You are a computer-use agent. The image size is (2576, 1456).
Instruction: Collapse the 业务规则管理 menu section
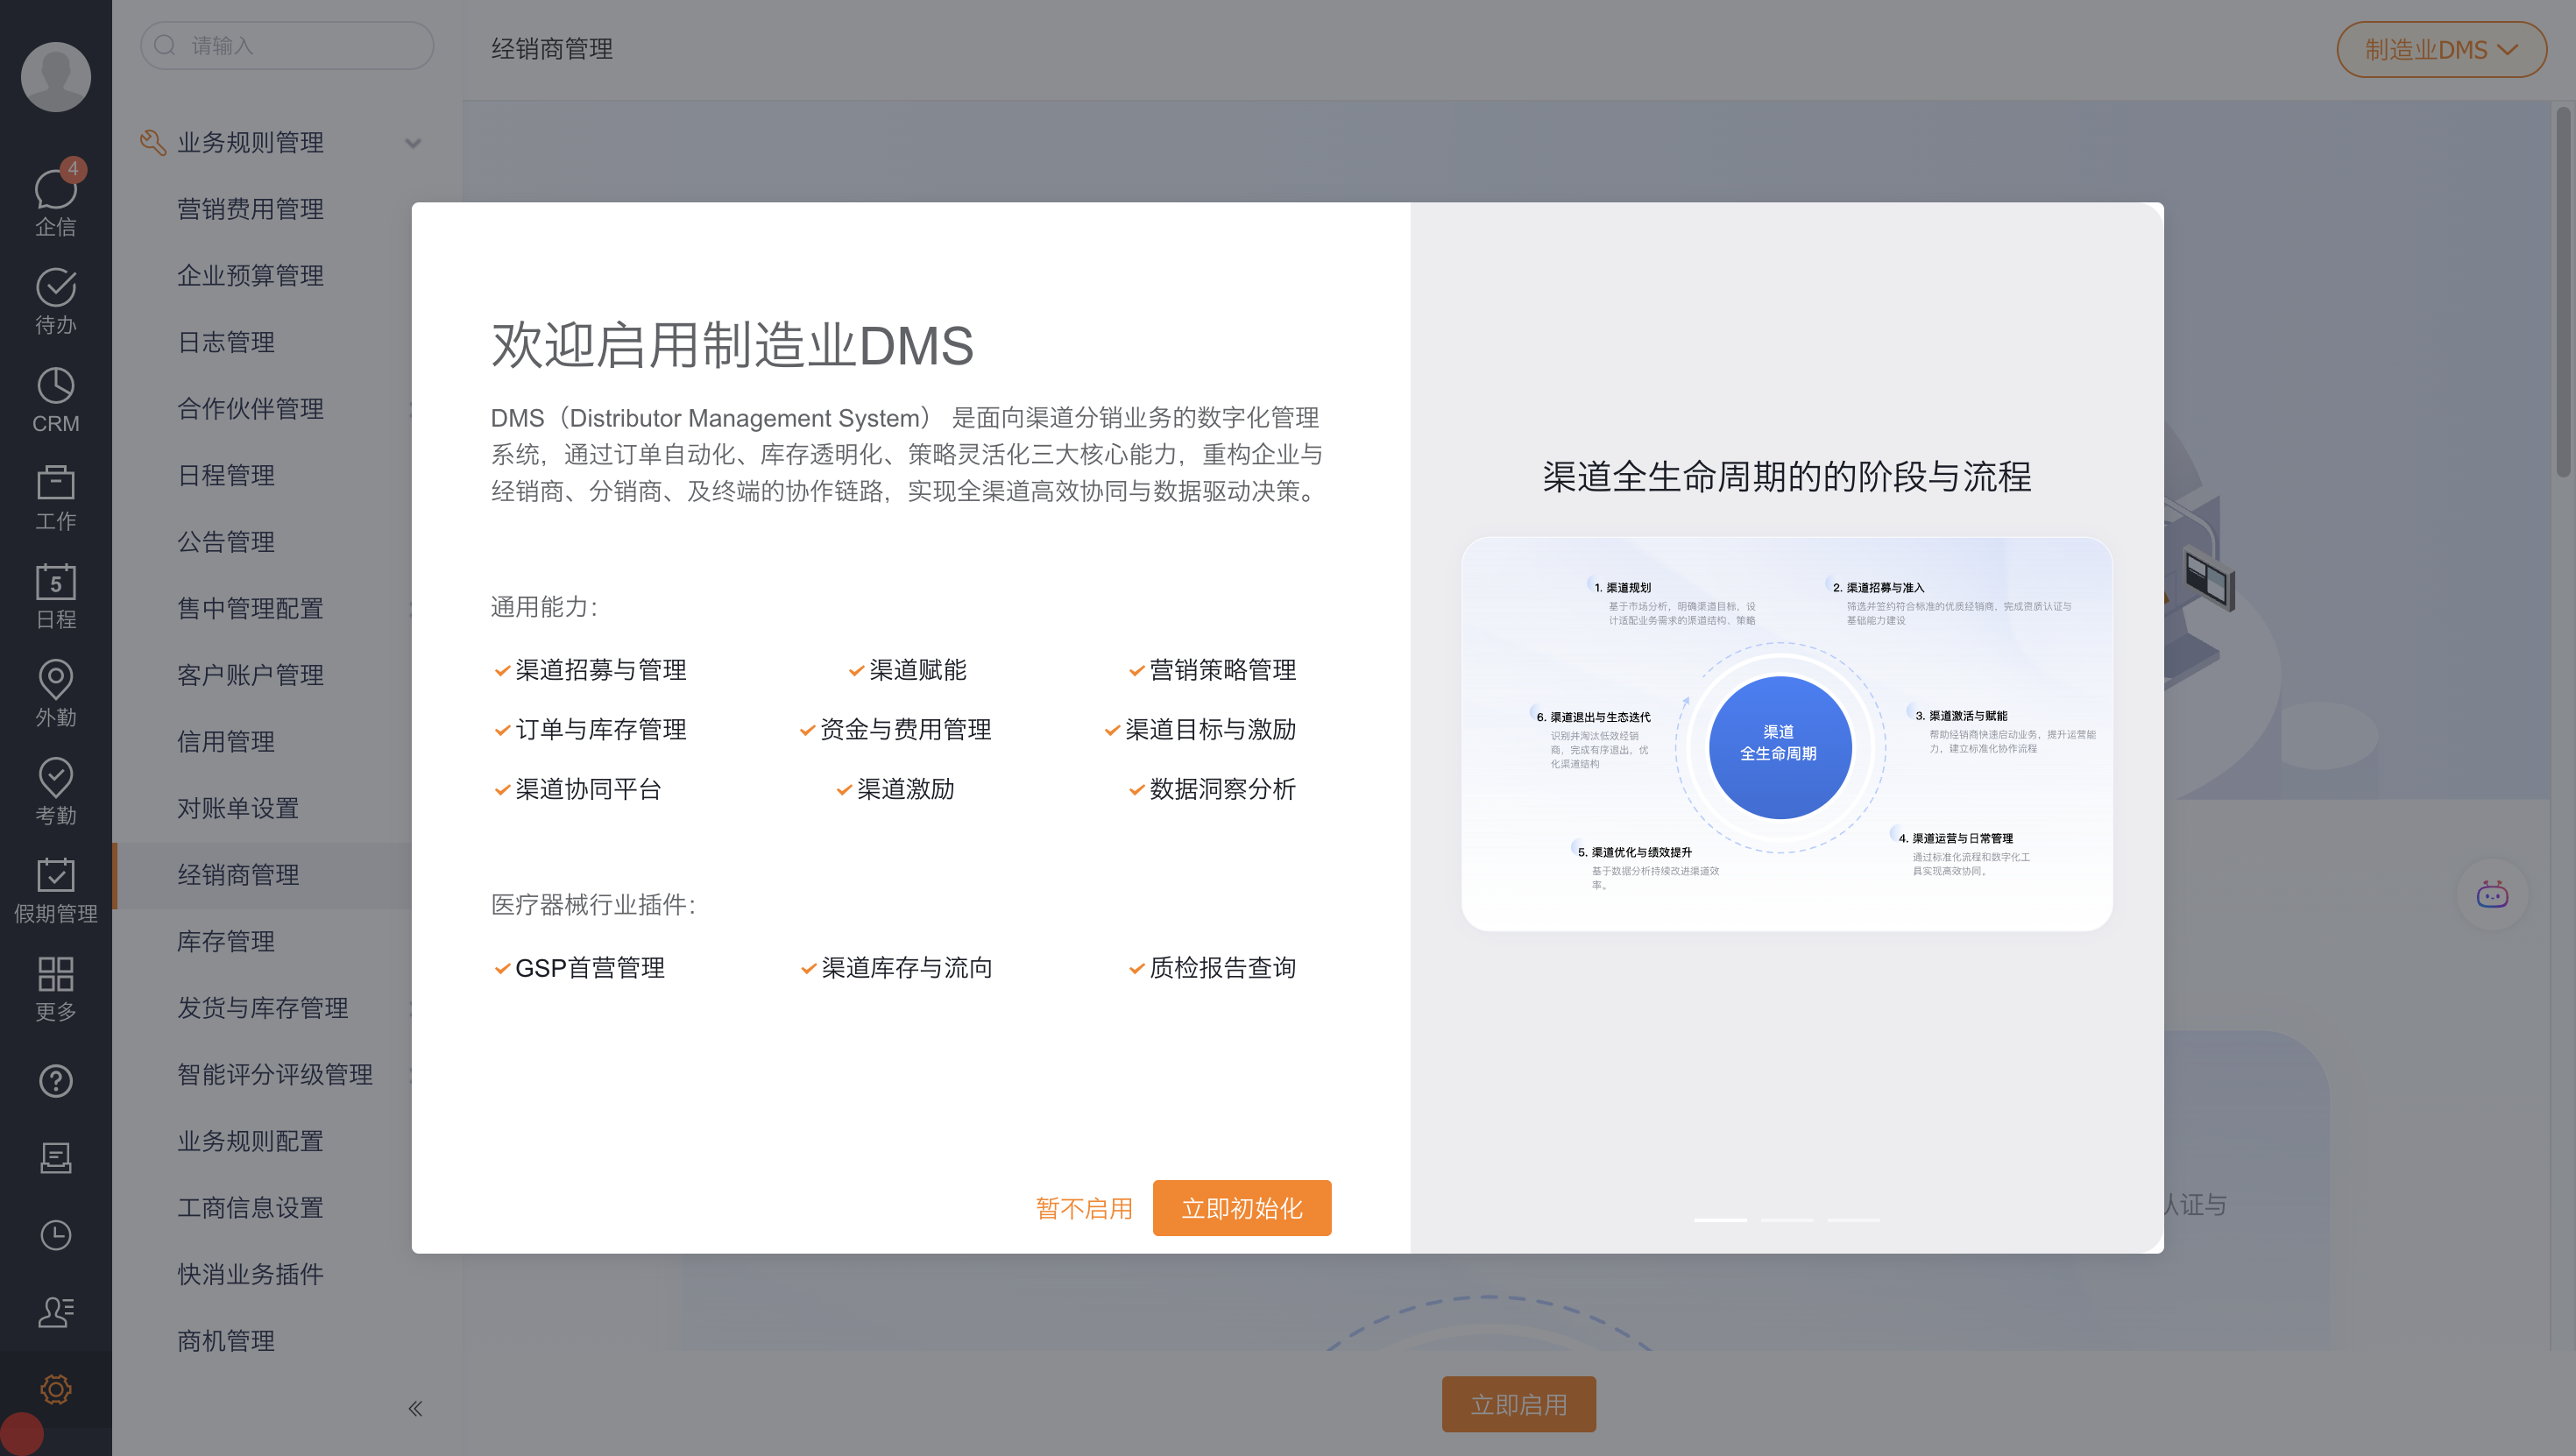click(x=412, y=143)
